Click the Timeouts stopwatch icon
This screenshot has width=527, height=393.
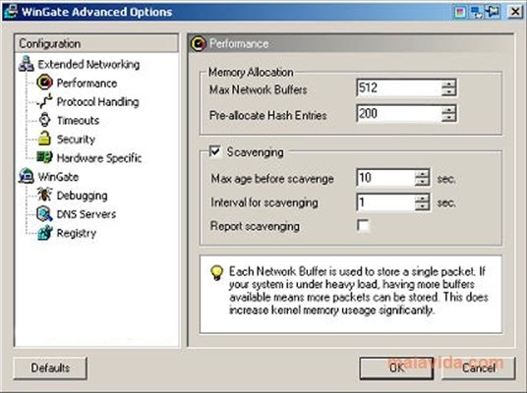click(x=44, y=120)
